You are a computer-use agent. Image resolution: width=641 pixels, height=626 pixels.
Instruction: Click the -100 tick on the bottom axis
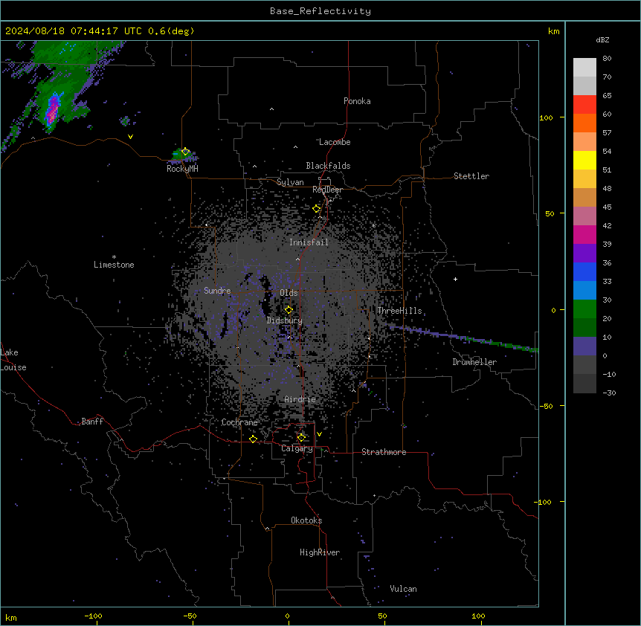click(94, 616)
